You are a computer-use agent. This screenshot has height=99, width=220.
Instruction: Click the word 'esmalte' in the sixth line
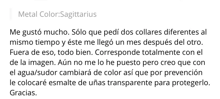tap(62, 83)
